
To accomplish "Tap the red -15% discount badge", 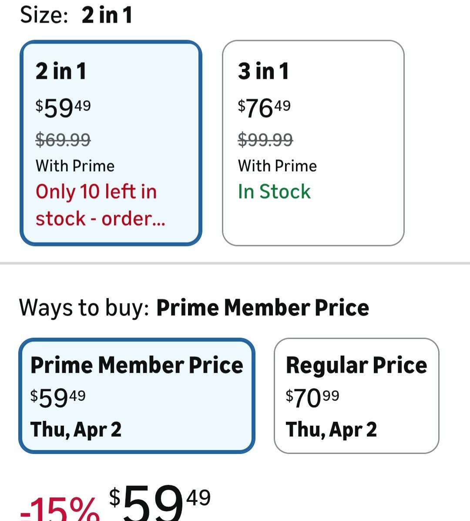I will (x=60, y=509).
